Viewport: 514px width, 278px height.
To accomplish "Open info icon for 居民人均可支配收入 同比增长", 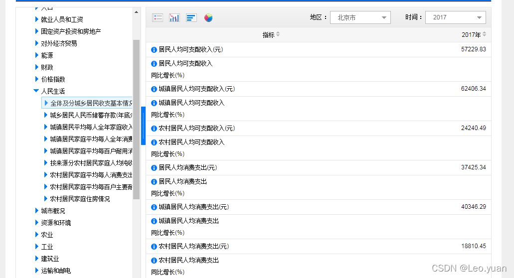I will (x=154, y=64).
